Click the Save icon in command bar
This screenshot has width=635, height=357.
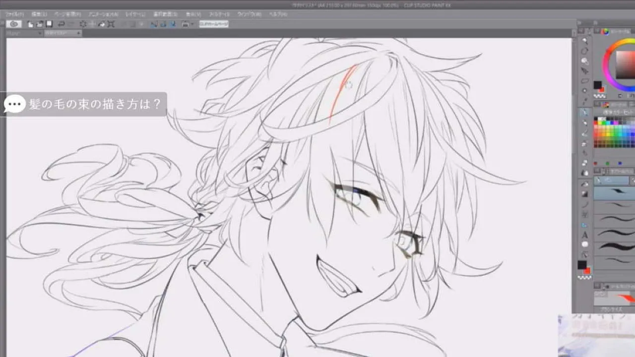(49, 24)
